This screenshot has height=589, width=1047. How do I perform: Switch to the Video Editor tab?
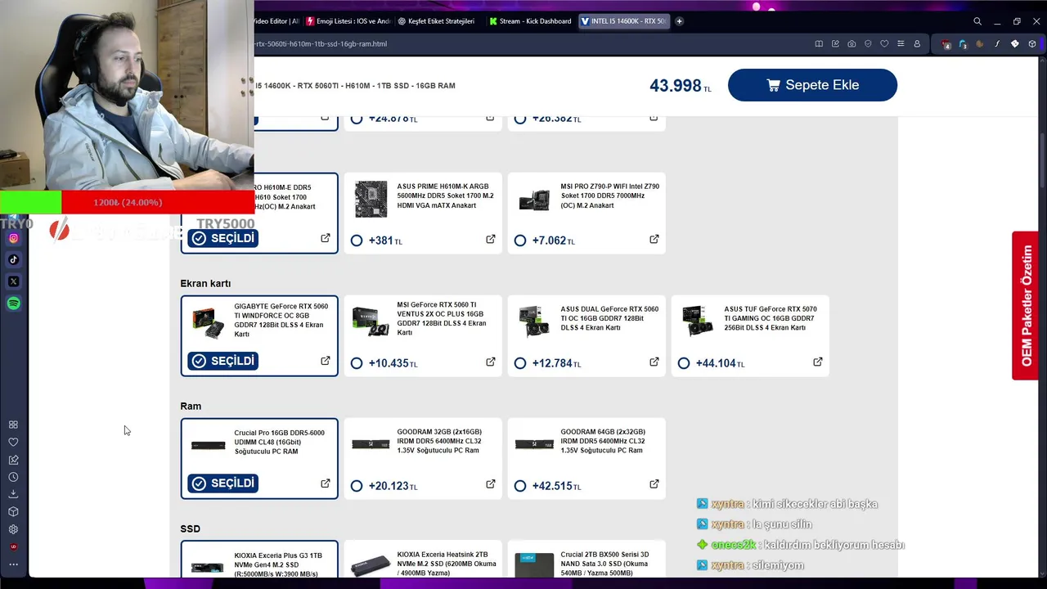(x=277, y=21)
